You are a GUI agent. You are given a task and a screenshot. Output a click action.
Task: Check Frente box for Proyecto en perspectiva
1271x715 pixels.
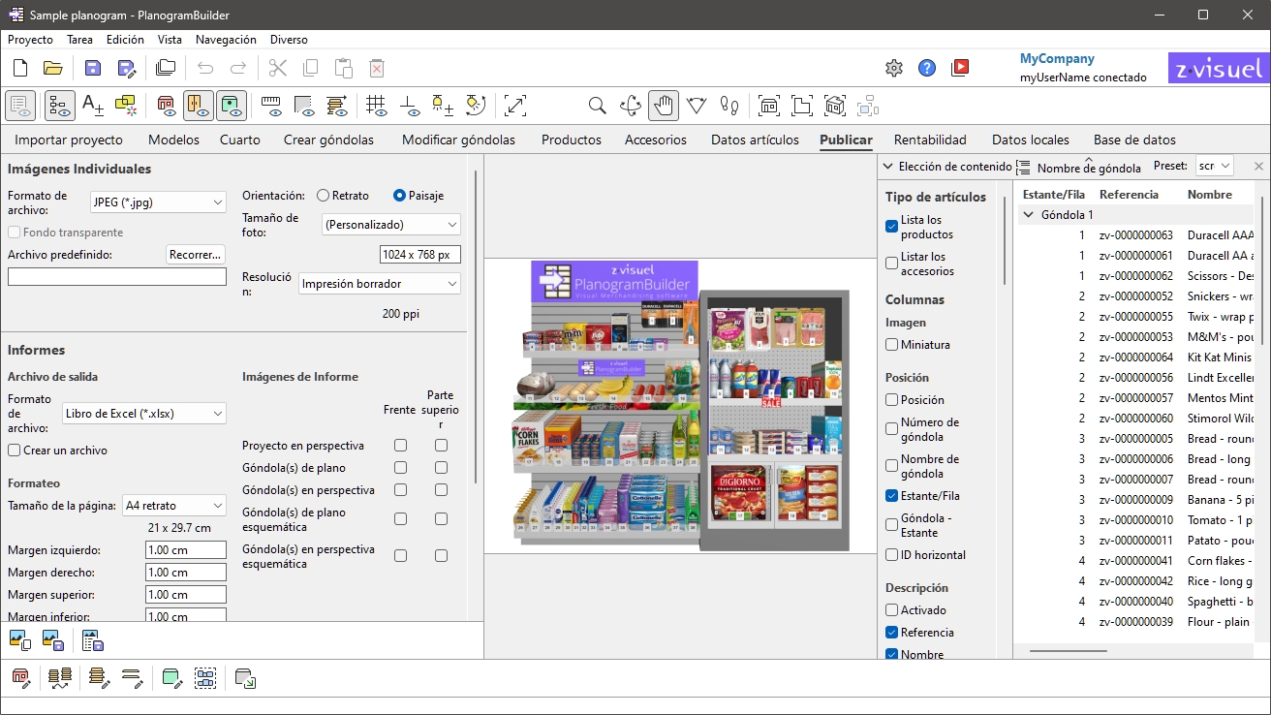[400, 446]
